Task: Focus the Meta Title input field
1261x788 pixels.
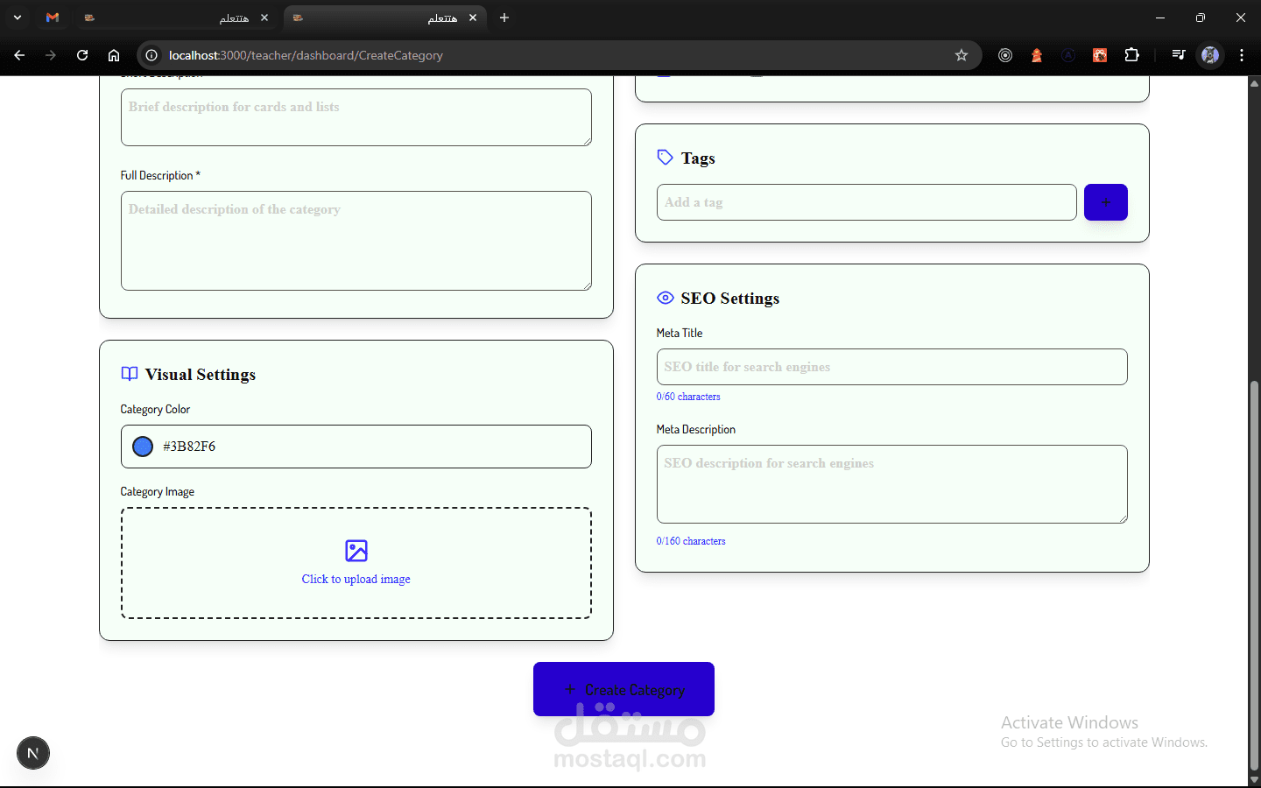Action: coord(891,367)
